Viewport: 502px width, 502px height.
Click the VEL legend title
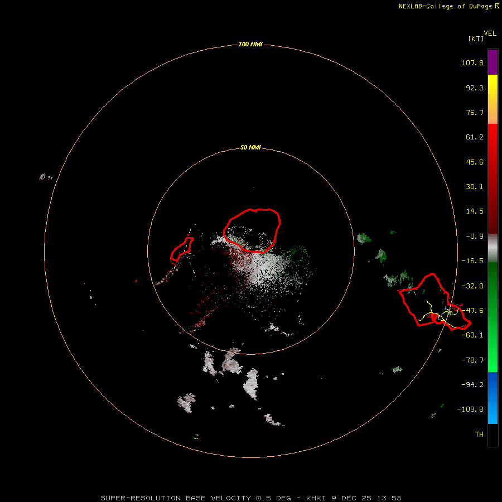click(x=490, y=33)
